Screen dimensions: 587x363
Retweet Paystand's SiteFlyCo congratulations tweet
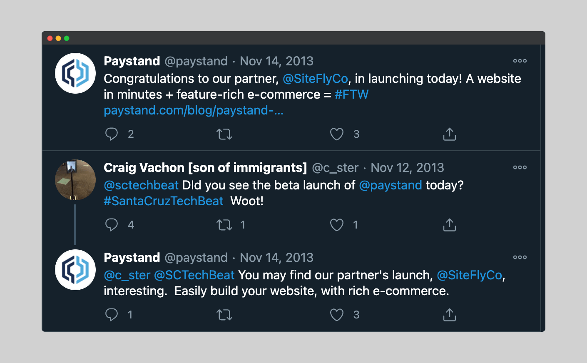(x=224, y=134)
